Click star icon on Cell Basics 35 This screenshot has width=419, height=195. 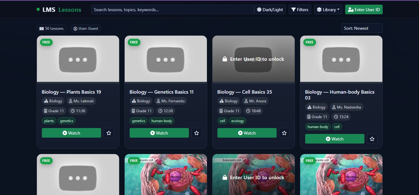(284, 133)
